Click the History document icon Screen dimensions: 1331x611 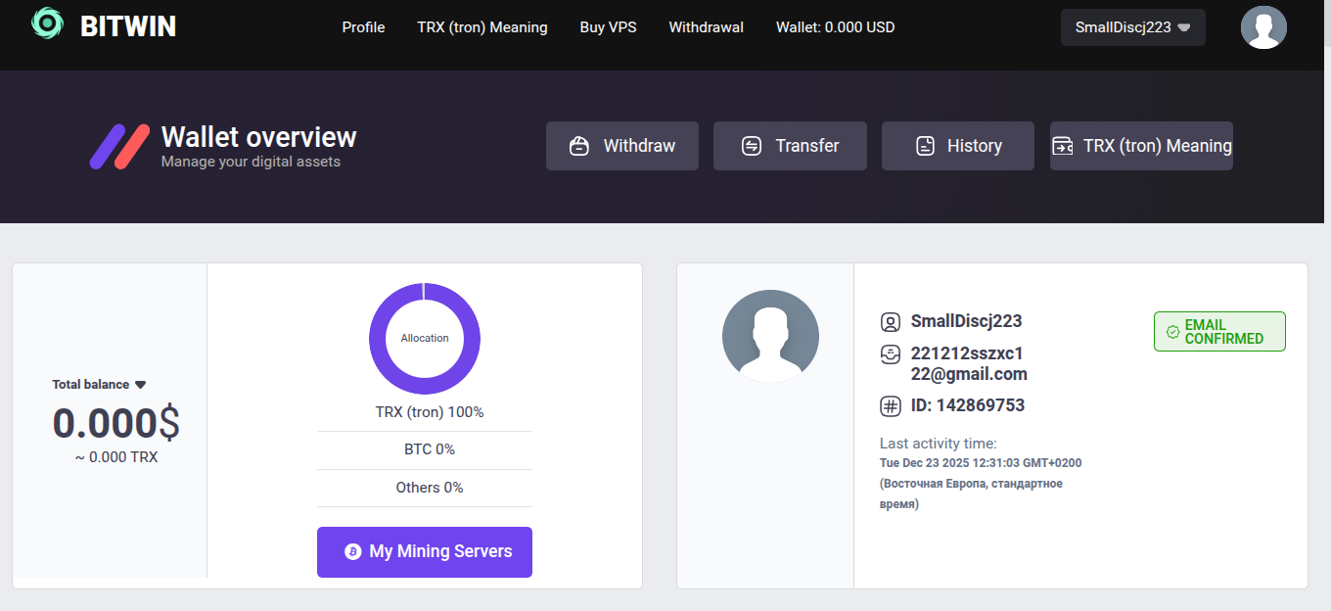pyautogui.click(x=925, y=146)
